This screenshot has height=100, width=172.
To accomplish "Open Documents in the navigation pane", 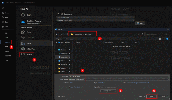I will [x=63, y=57].
